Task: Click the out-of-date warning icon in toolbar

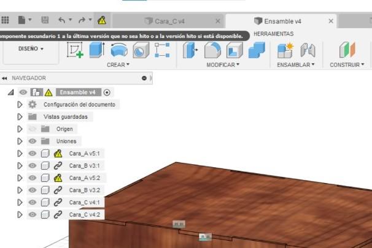Action: [102, 20]
